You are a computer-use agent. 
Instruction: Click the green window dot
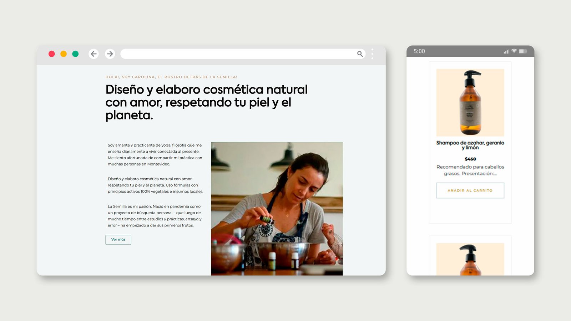75,54
